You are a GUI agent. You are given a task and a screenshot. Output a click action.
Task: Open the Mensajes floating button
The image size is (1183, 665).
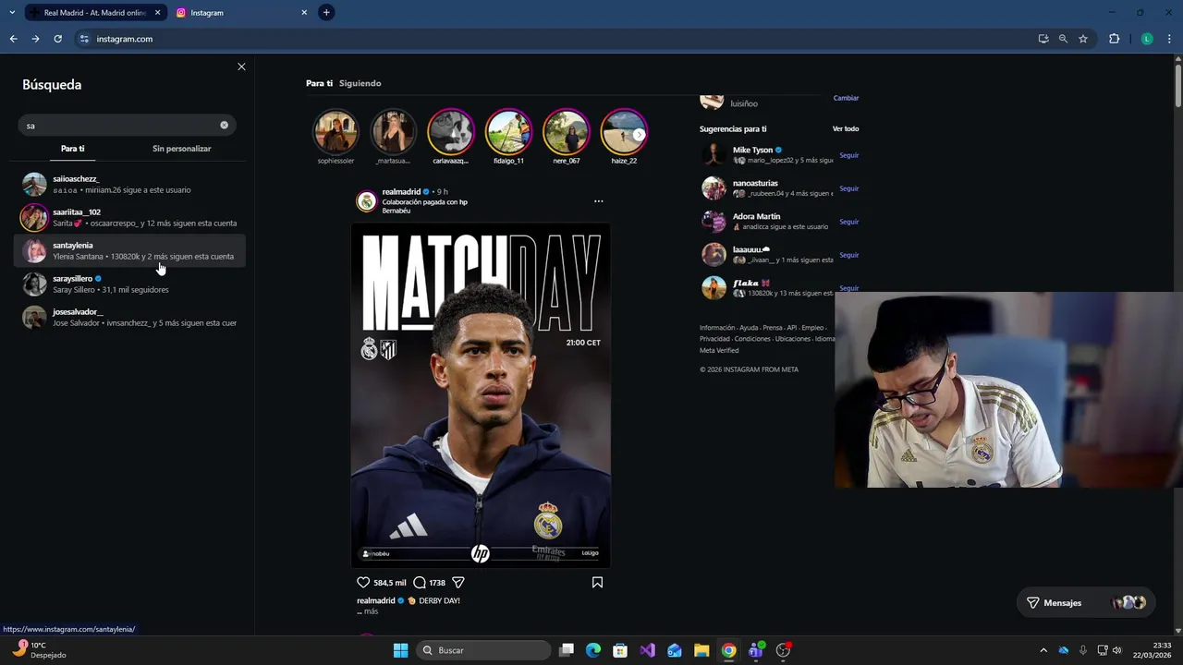tap(1085, 602)
